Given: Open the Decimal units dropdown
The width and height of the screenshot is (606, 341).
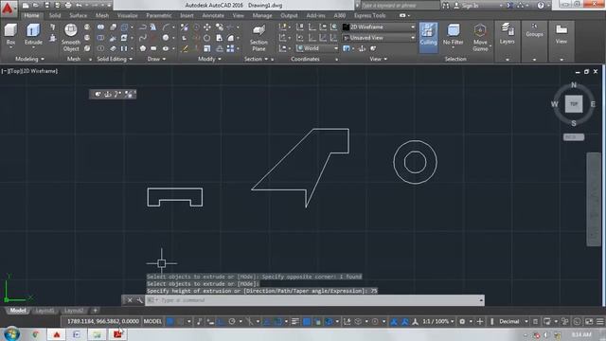Looking at the screenshot, I should [x=513, y=322].
